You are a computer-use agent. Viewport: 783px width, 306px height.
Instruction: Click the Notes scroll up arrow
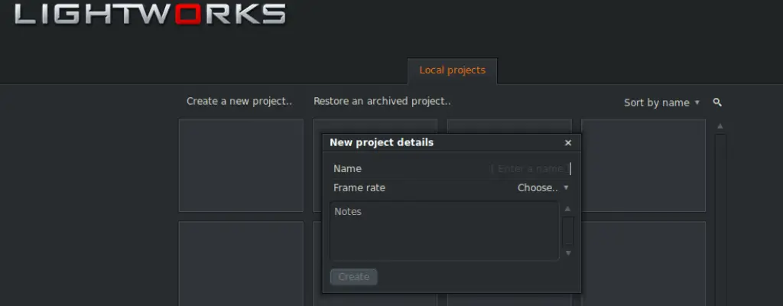(x=567, y=209)
